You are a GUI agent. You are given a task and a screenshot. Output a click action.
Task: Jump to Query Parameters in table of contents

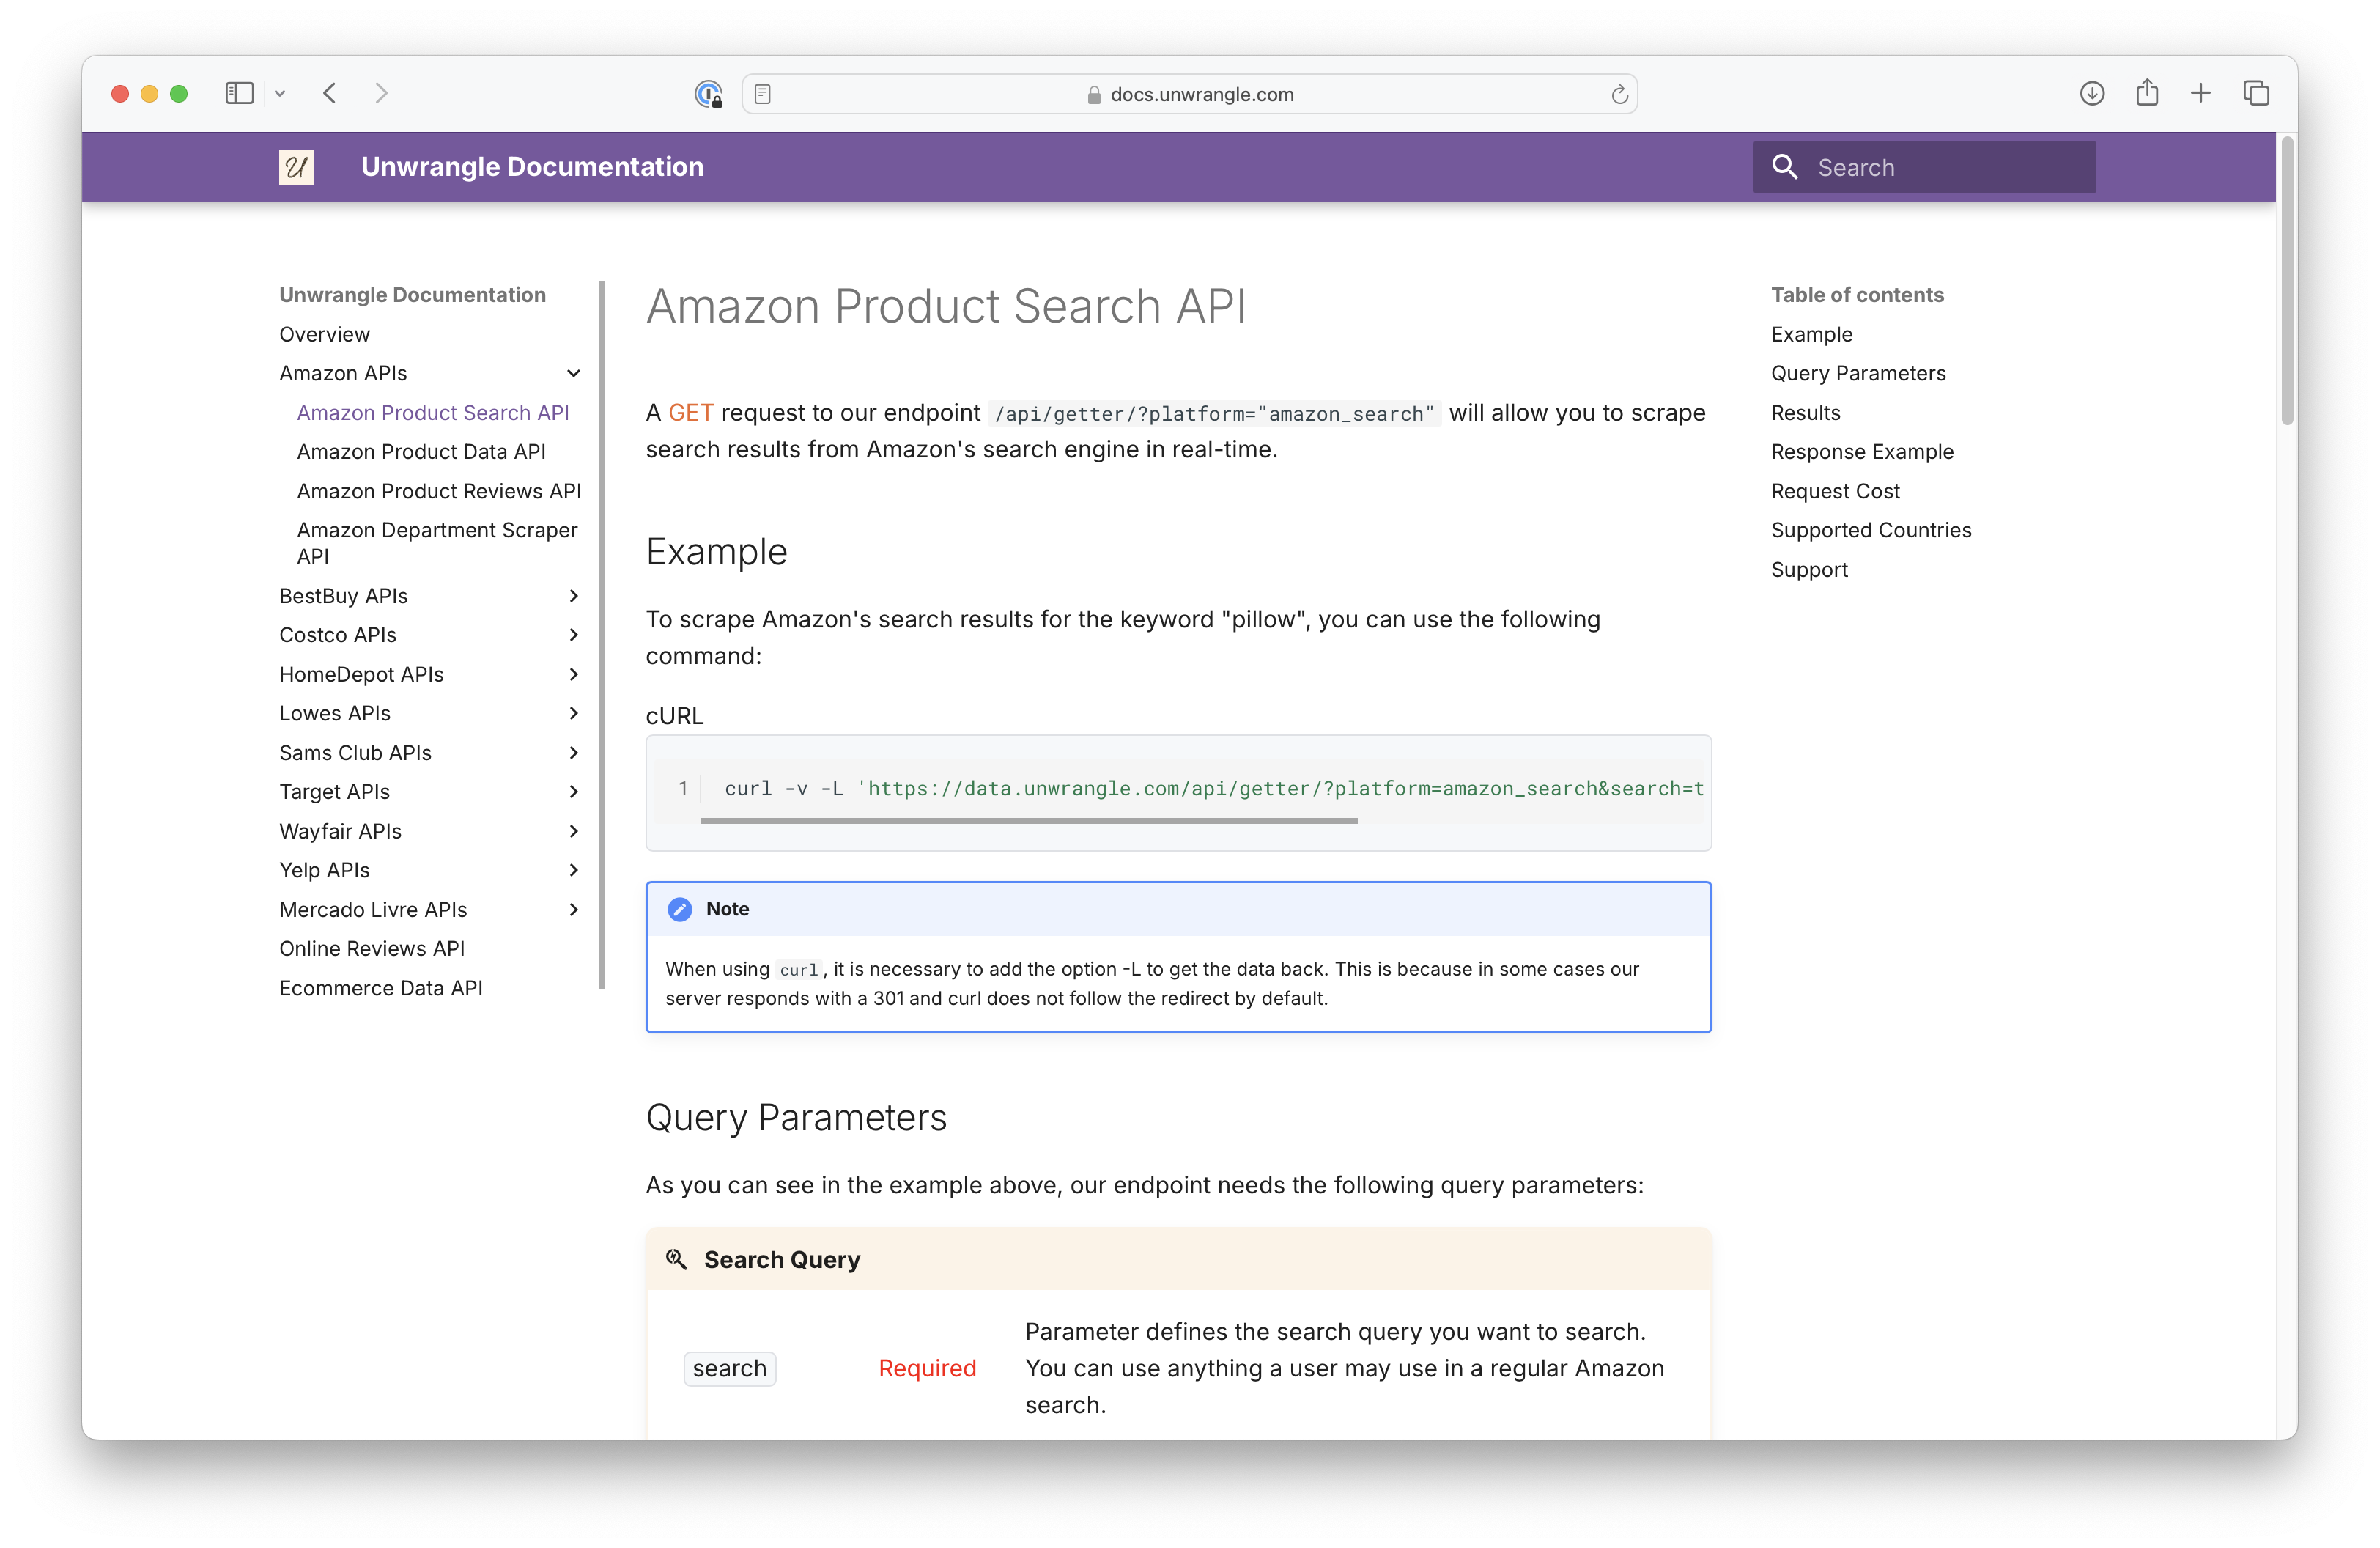pos(1858,373)
